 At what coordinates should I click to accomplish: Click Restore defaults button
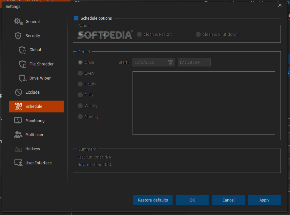click(153, 200)
